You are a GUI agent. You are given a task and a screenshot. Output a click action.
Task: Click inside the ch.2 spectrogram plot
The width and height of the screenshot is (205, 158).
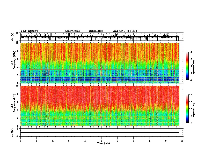point(100,106)
